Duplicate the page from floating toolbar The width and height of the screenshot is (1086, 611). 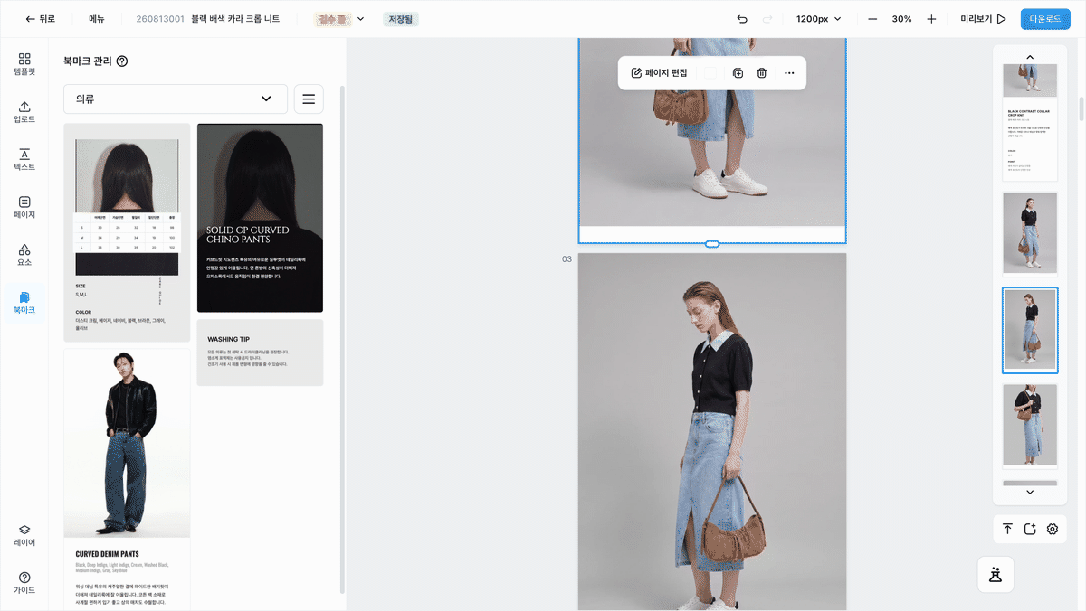(738, 73)
